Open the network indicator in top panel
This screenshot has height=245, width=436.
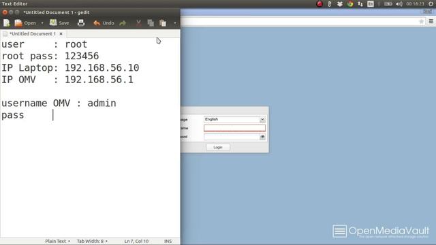(360, 4)
